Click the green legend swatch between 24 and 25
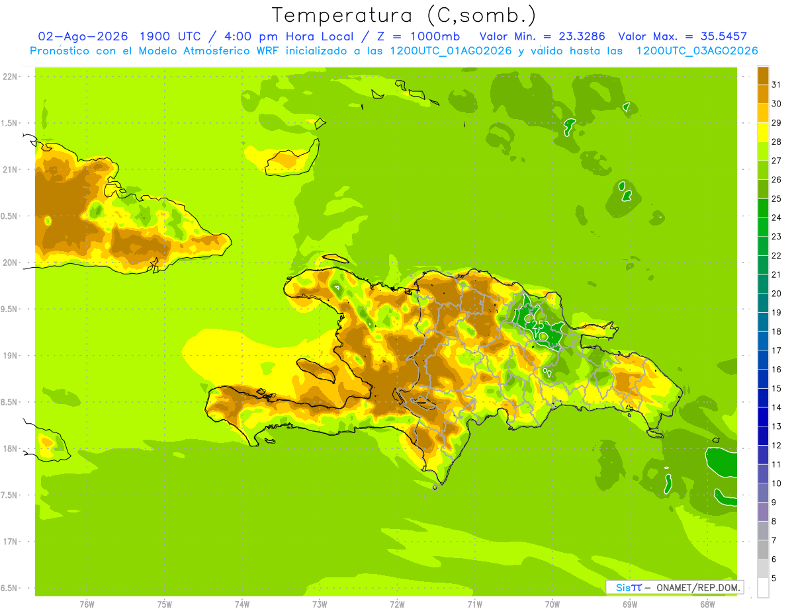 pyautogui.click(x=763, y=208)
